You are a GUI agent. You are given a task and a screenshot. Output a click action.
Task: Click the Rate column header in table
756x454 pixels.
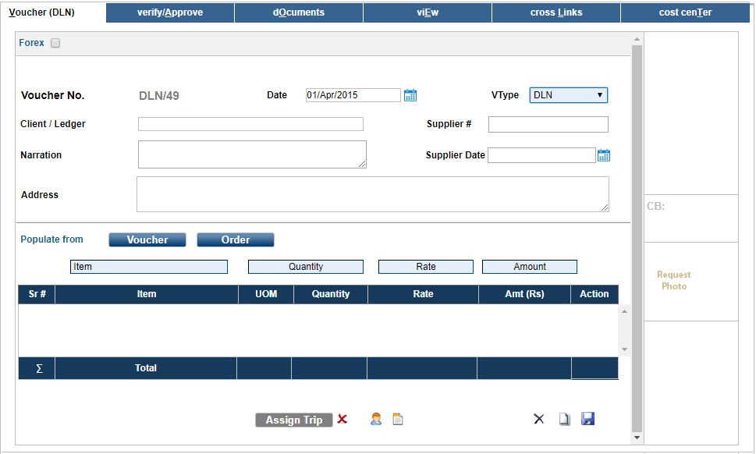coord(423,294)
